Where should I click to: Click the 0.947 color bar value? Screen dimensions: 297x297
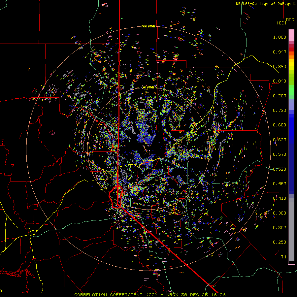280,52
